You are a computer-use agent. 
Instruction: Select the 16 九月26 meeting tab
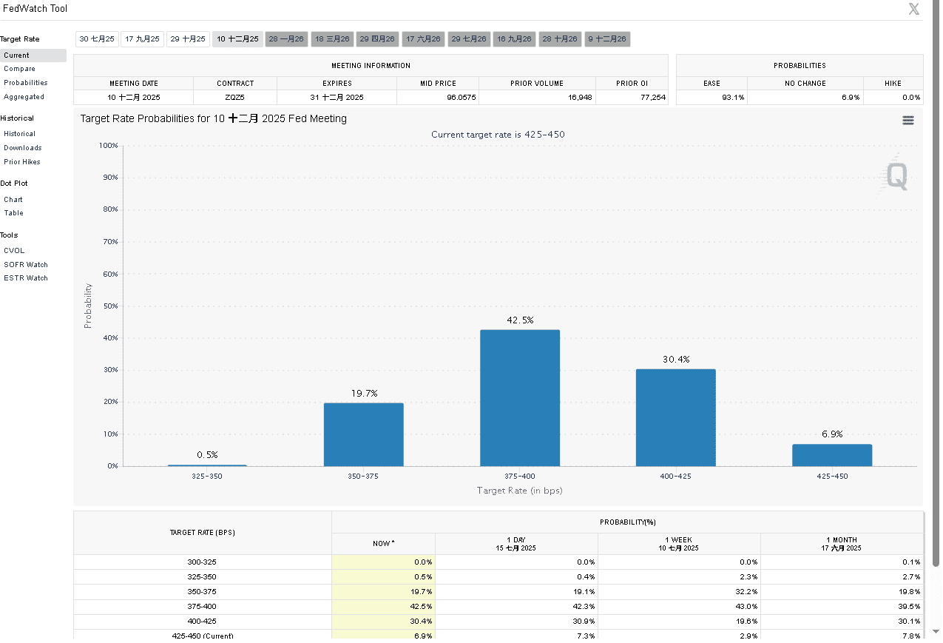pyautogui.click(x=515, y=39)
